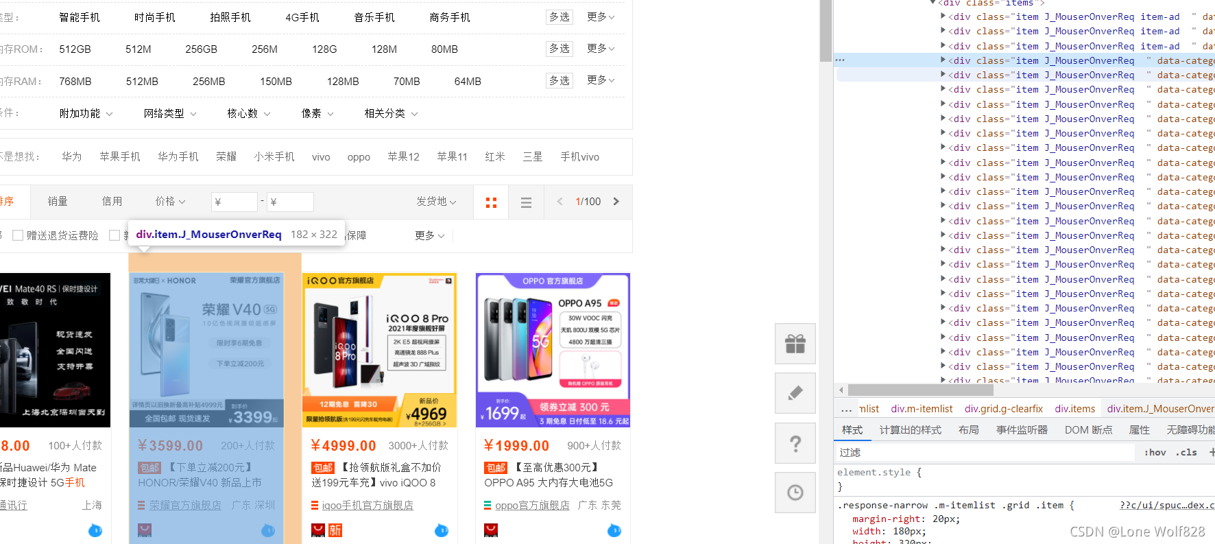Open DOM 断点 tab
1215x544 pixels.
tap(1089, 430)
